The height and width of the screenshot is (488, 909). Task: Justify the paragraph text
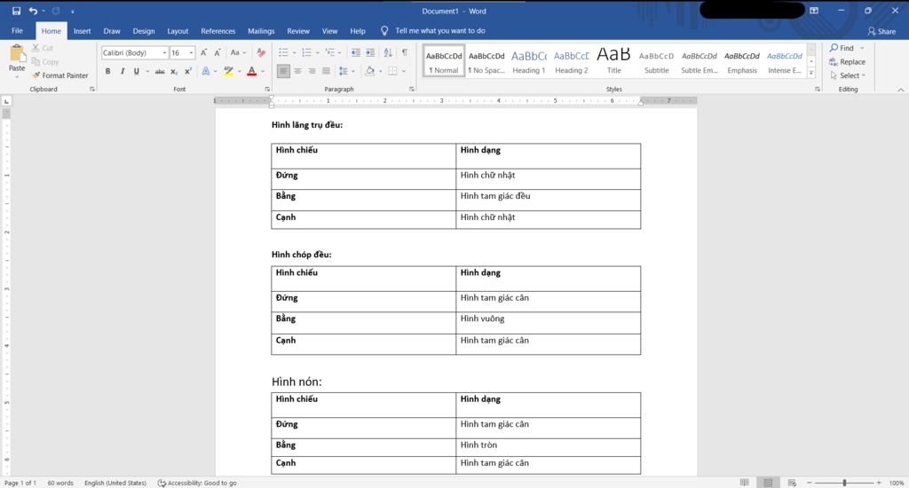(x=327, y=71)
